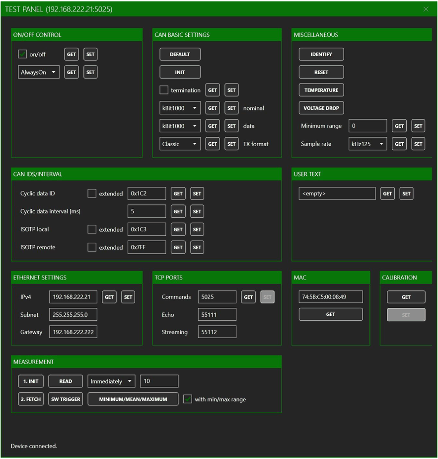Click SET next to AlwaysOn
This screenshot has height=459, width=438.
tap(90, 72)
